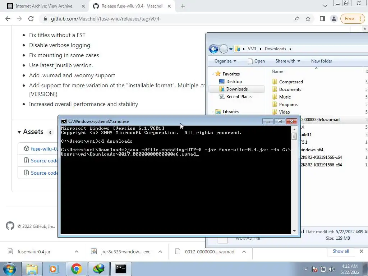
Task: Click Open in Explorer toolbar
Action: 256,61
